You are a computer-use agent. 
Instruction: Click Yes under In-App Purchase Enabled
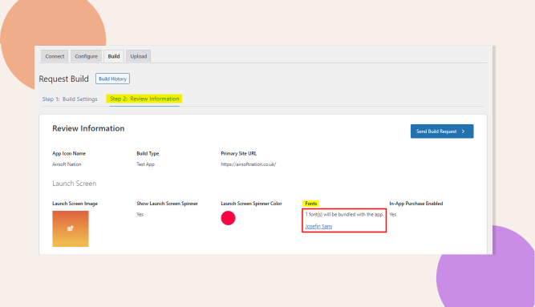[393, 215]
